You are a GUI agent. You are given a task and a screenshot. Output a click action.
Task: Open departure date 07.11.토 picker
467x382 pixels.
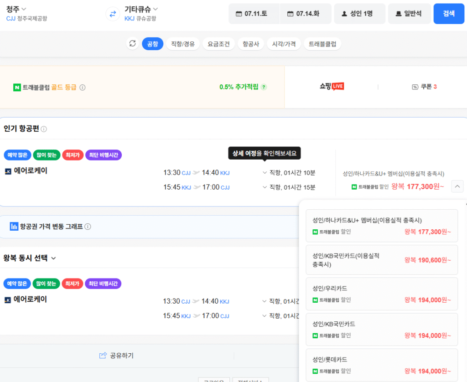tap(254, 14)
